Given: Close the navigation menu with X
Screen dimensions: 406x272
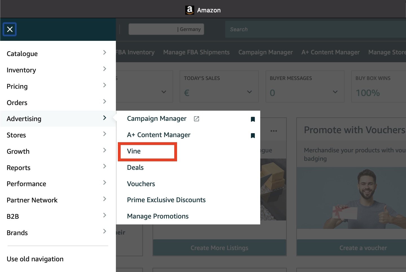Looking at the screenshot, I should point(10,29).
